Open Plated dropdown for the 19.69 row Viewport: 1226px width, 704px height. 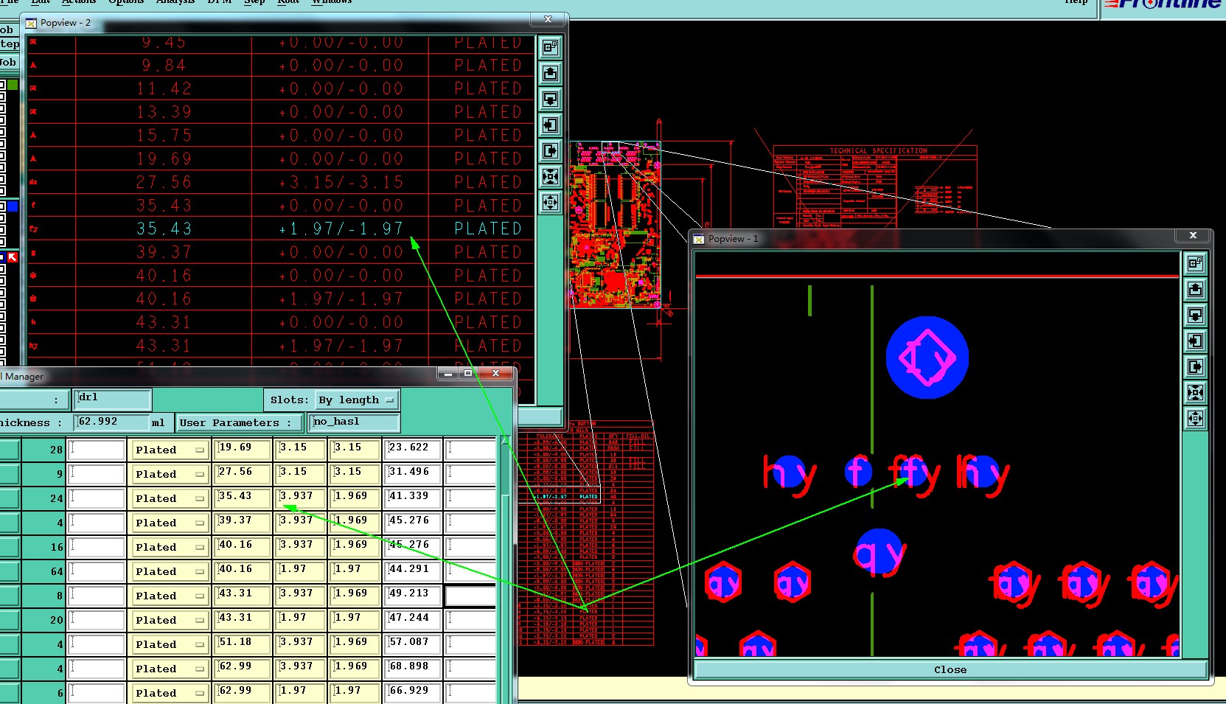169,450
